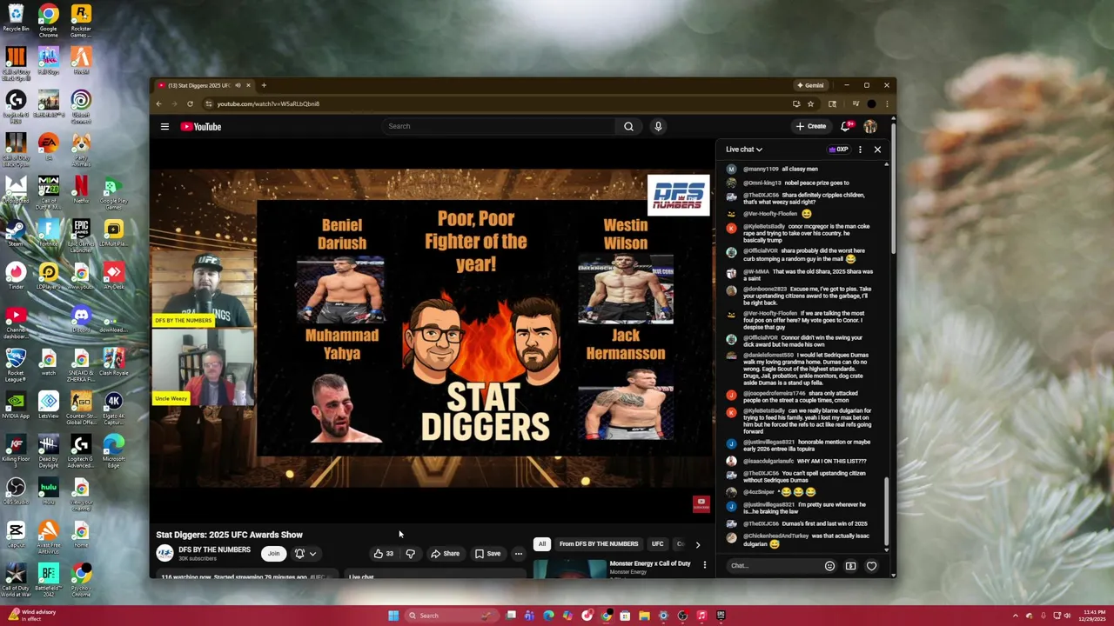The width and height of the screenshot is (1114, 626).
Task: Open Chrome three-dot menu
Action: point(887,103)
